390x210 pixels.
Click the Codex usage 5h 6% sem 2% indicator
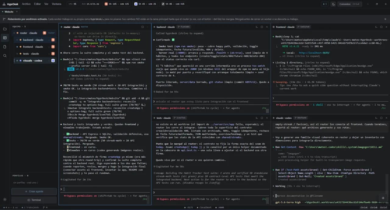[x=145, y=4]
